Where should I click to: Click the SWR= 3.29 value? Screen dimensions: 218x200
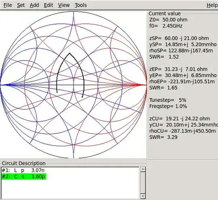click(163, 137)
